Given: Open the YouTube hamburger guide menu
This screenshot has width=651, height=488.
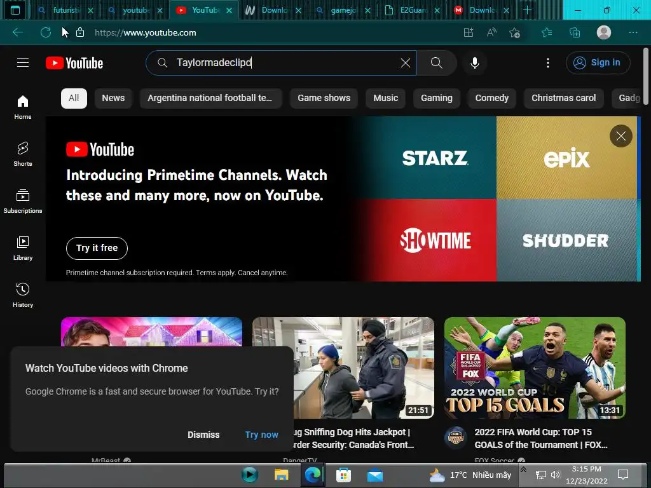Looking at the screenshot, I should pos(23,63).
